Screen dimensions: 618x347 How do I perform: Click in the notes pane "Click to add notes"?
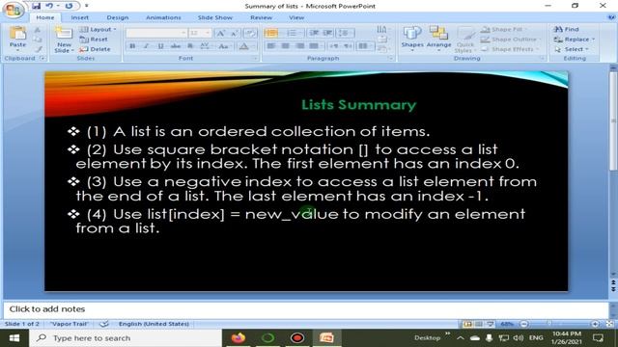pos(306,309)
